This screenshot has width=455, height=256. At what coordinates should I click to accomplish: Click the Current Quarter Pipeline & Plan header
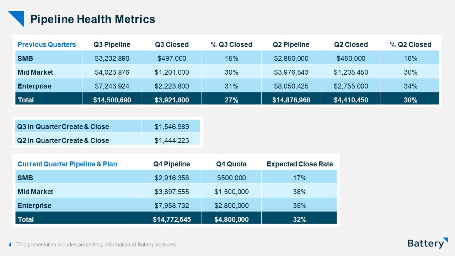[67, 164]
